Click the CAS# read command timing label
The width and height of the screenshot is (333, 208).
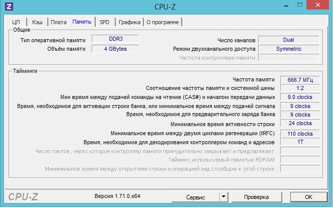pos(168,97)
